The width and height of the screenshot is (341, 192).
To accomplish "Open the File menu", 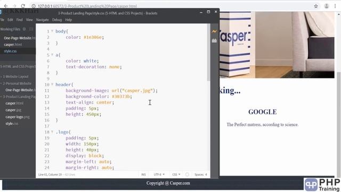I will point(2,20).
